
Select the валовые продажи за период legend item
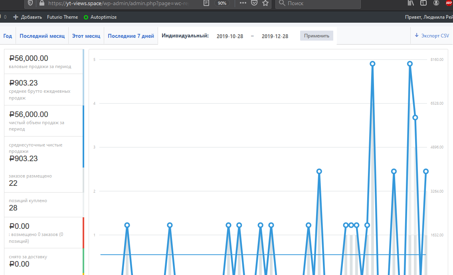44,62
